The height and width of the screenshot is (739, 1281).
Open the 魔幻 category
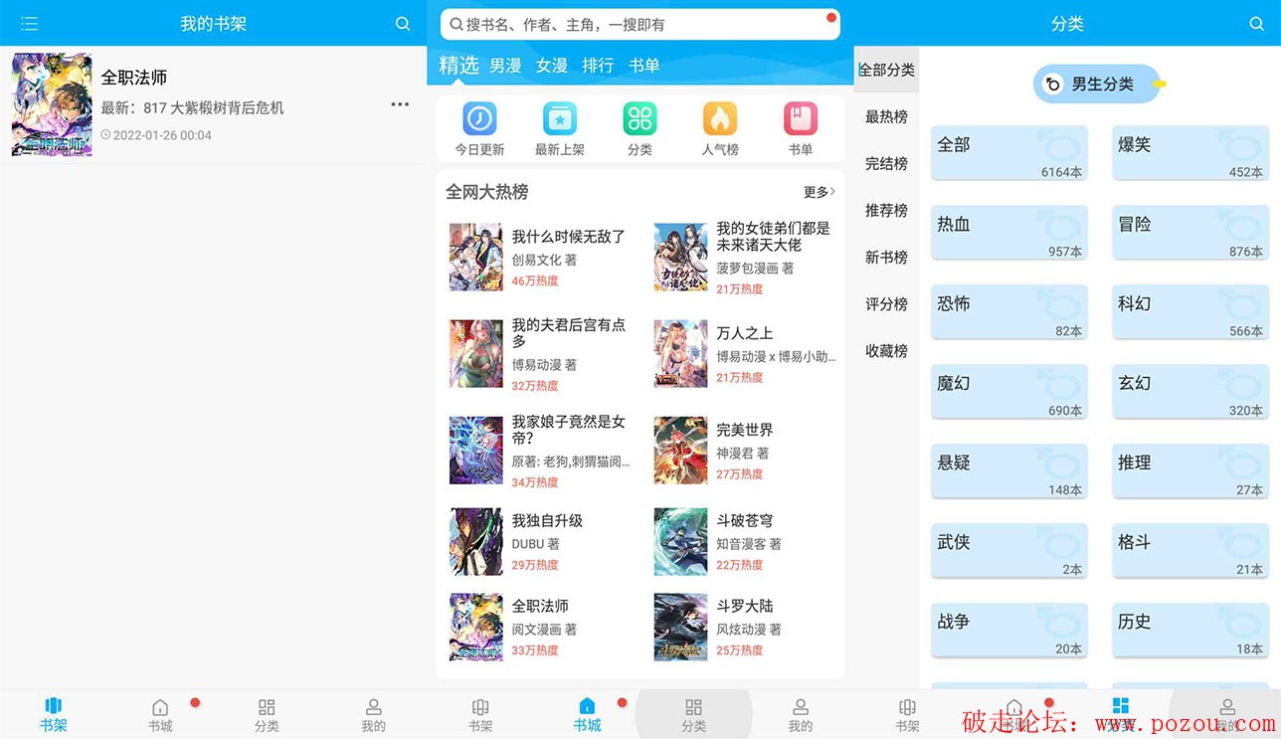(x=1009, y=394)
